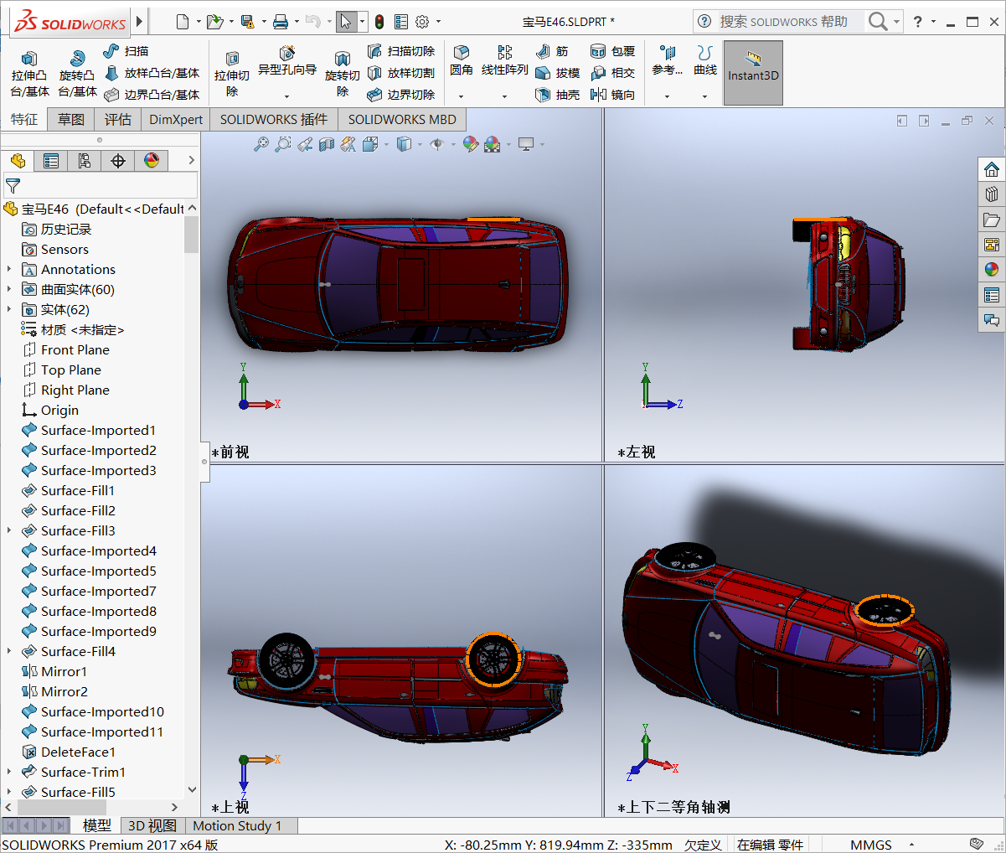Click the Fillet (圆角) tool
This screenshot has height=853, width=1006.
coord(461,60)
